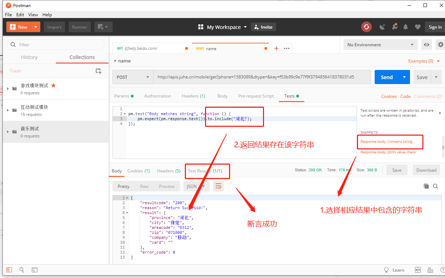
Task: Open the File menu
Action: point(8,14)
